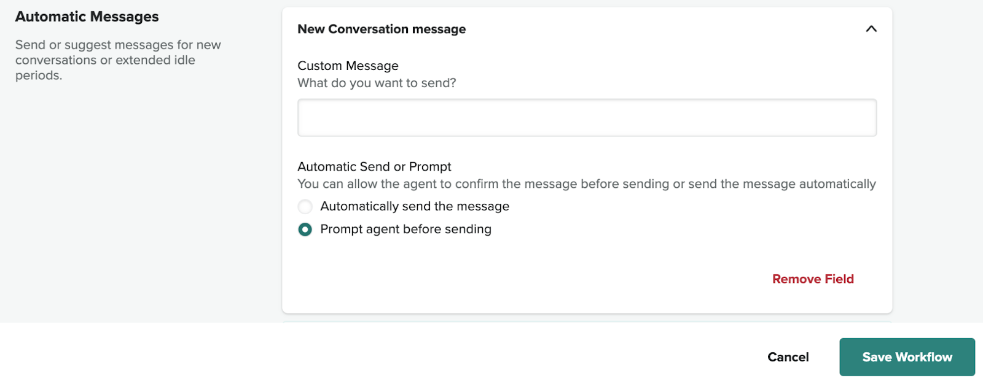
Task: Click the New Conversation message card title
Action: [x=382, y=29]
